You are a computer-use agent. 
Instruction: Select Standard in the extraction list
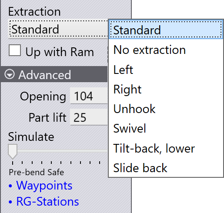click(x=166, y=30)
